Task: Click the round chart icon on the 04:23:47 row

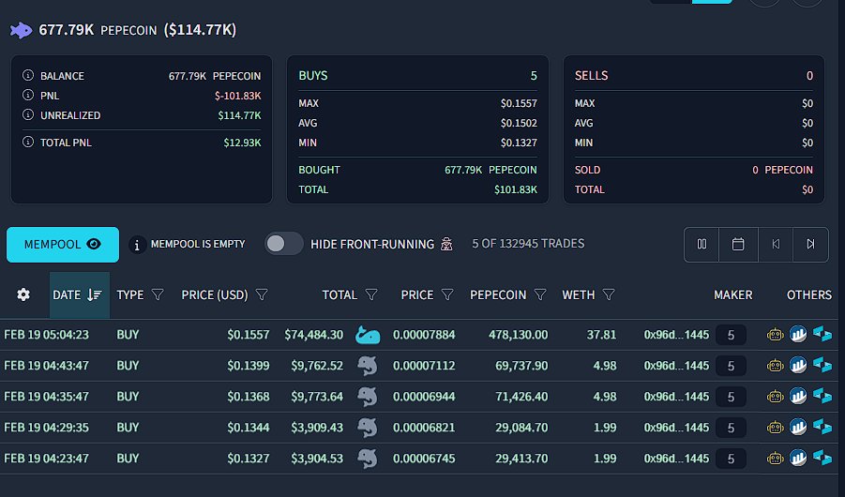Action: tap(798, 459)
